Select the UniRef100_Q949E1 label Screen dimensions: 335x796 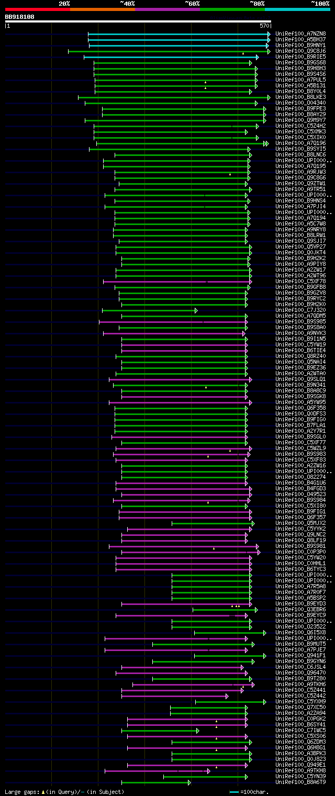(299, 765)
